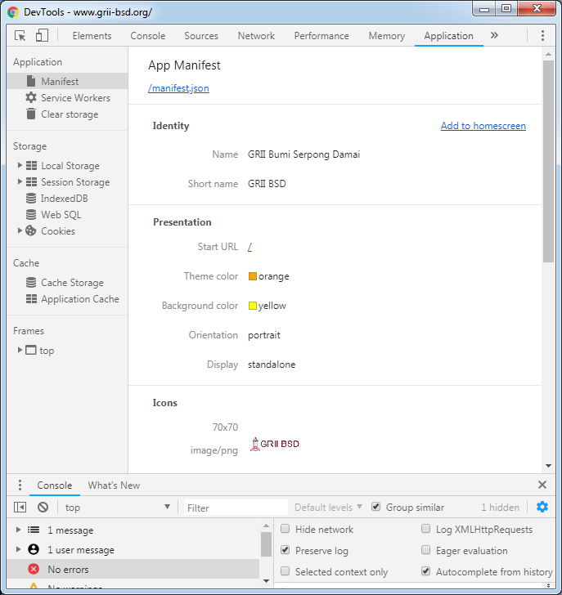Click the Application Cache grid icon
The width and height of the screenshot is (562, 595).
tap(32, 298)
